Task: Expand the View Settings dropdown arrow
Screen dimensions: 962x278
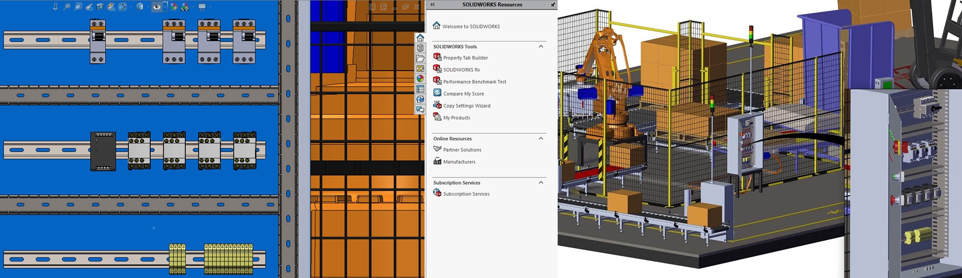Action: pyautogui.click(x=210, y=7)
